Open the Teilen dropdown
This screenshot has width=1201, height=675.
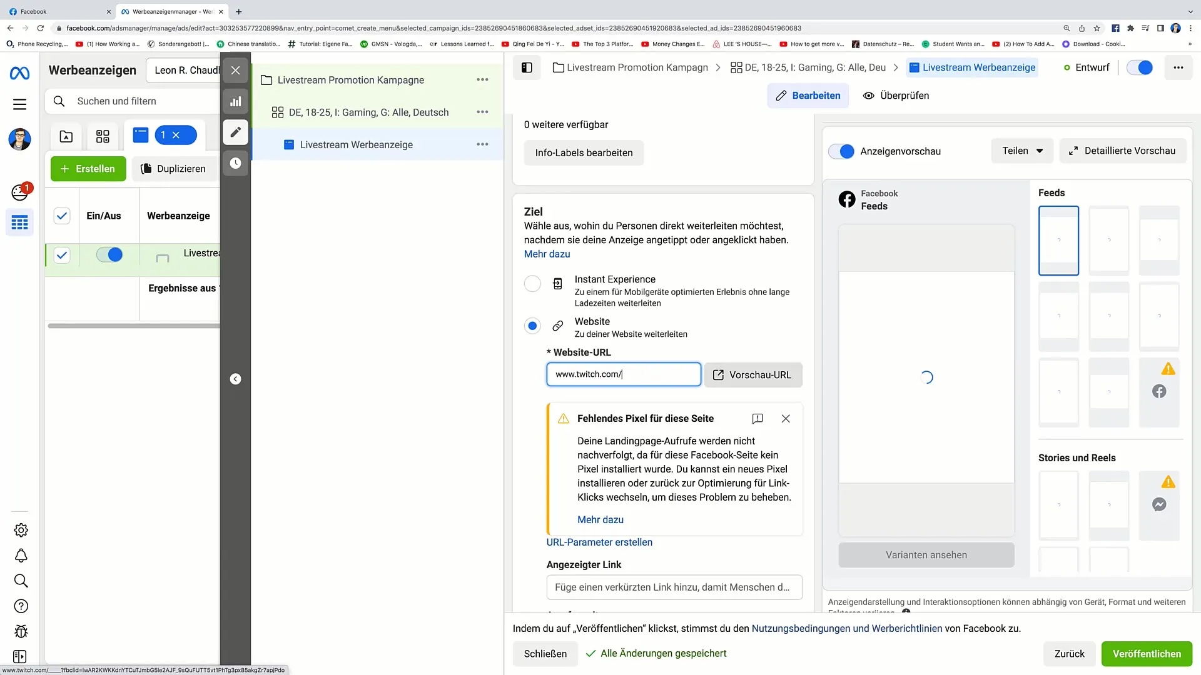1022,151
